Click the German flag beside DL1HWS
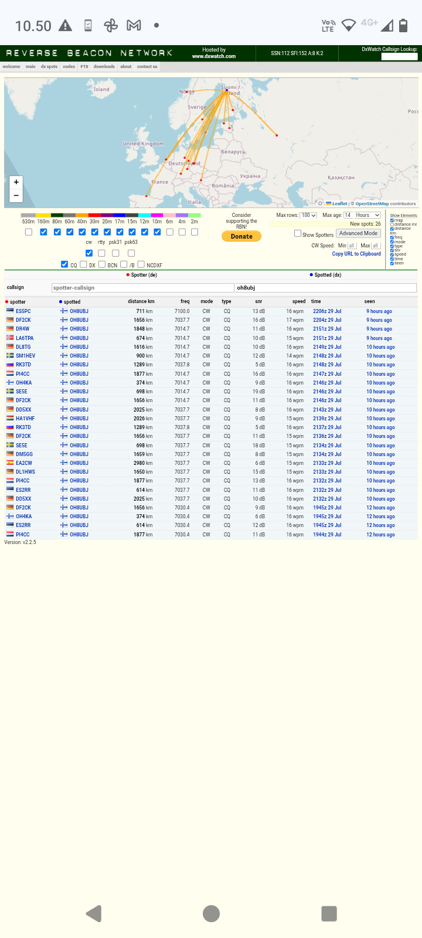 (10, 472)
